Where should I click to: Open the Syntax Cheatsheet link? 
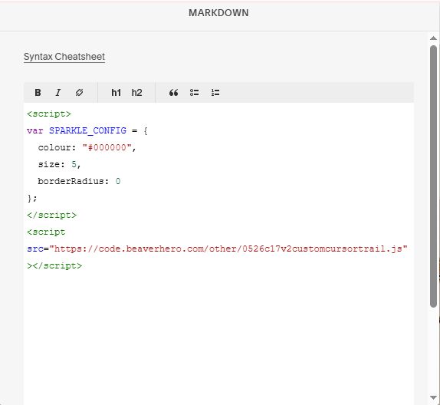click(x=64, y=57)
